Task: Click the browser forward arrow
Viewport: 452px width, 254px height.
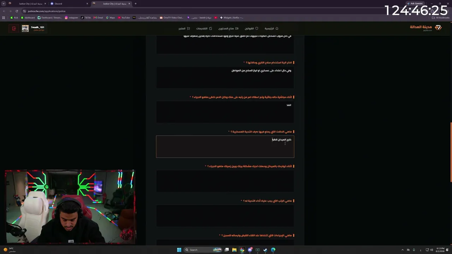Action: [10, 11]
